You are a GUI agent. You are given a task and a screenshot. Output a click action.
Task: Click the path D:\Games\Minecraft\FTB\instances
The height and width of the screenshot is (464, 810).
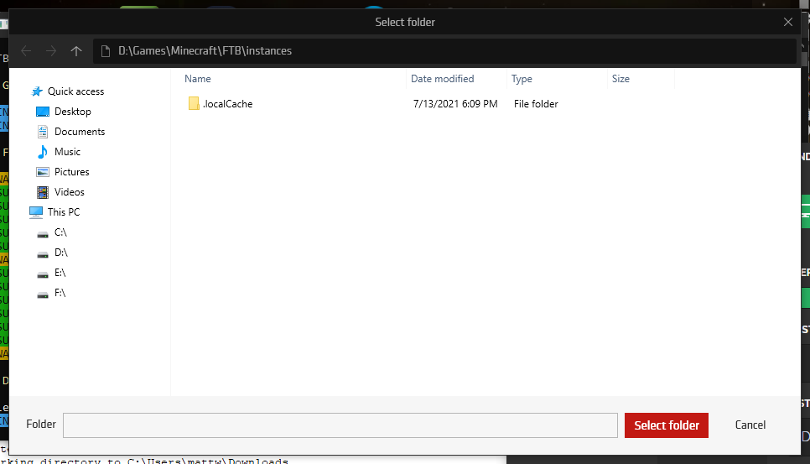pos(205,50)
